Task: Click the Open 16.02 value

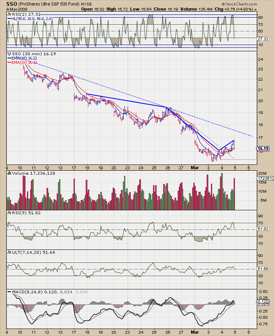Action: pos(93,9)
